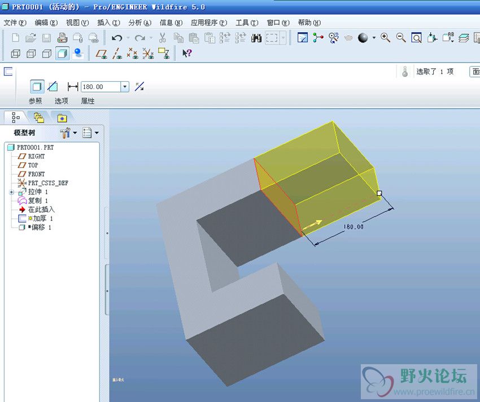Select the FRONT datum plane
Image resolution: width=480 pixels, height=402 pixels.
(31, 174)
